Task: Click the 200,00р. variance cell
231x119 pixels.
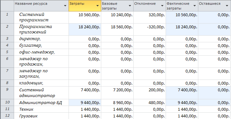Action: click(150, 93)
